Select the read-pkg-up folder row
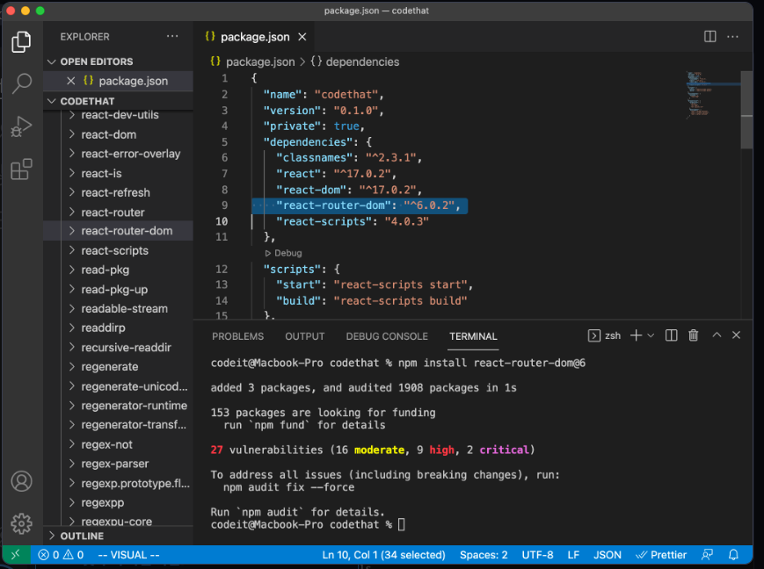 pos(119,289)
